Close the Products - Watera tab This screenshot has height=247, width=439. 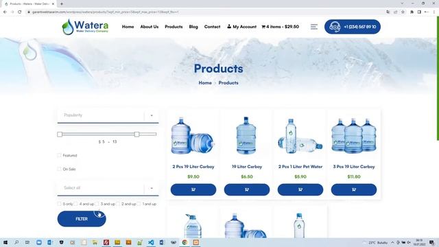(x=53, y=4)
